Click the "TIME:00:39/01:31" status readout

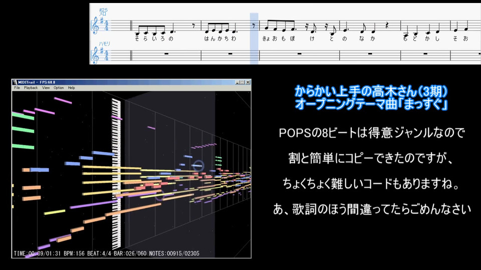point(37,253)
